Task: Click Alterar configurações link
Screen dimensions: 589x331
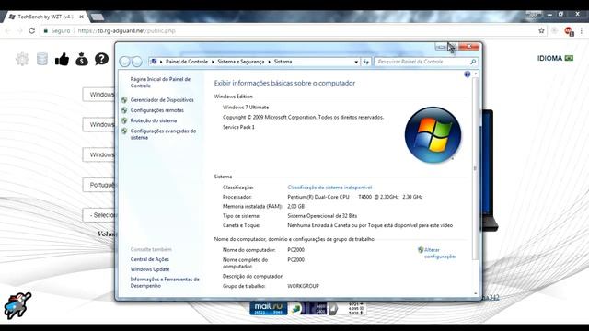Action: 440,254
